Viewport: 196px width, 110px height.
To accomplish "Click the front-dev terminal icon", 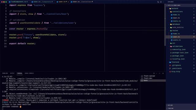I will coord(142,78).
